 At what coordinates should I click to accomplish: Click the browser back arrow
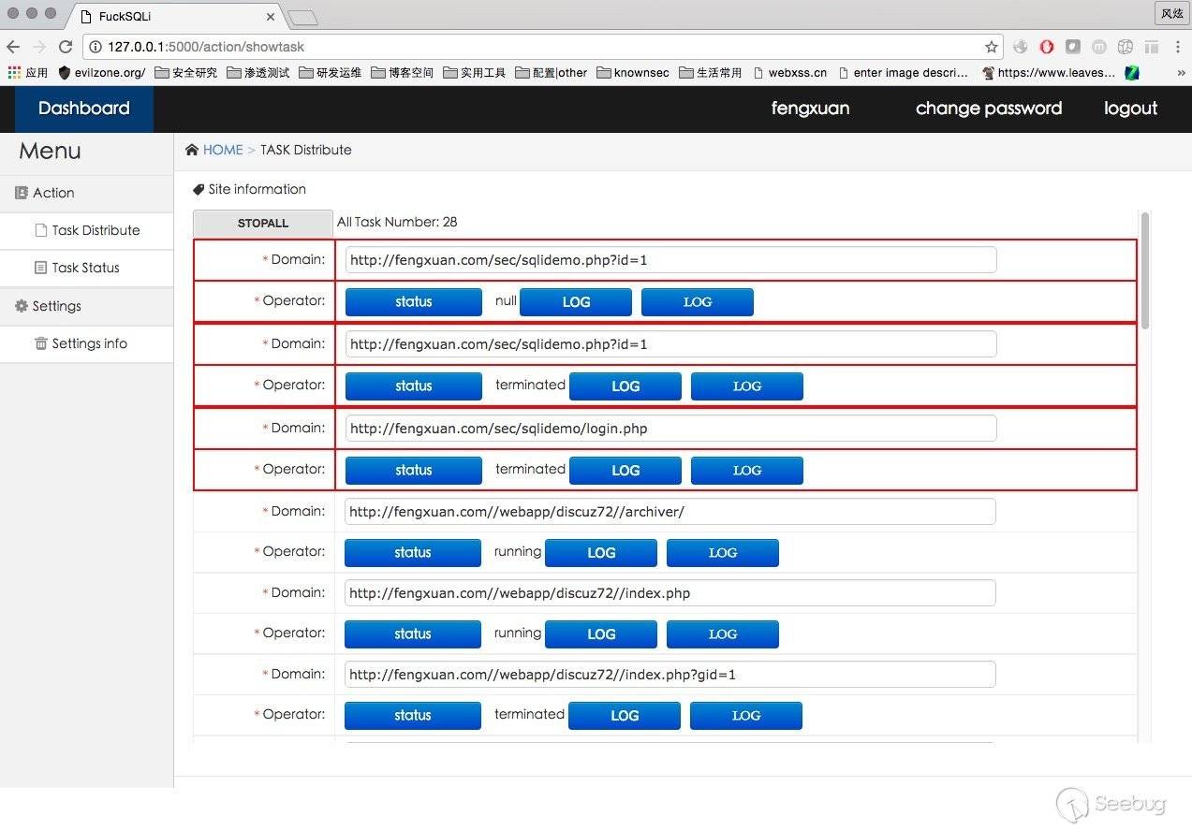coord(13,47)
